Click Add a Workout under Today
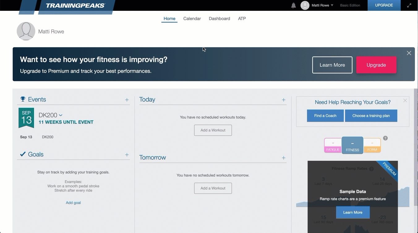 [x=213, y=130]
